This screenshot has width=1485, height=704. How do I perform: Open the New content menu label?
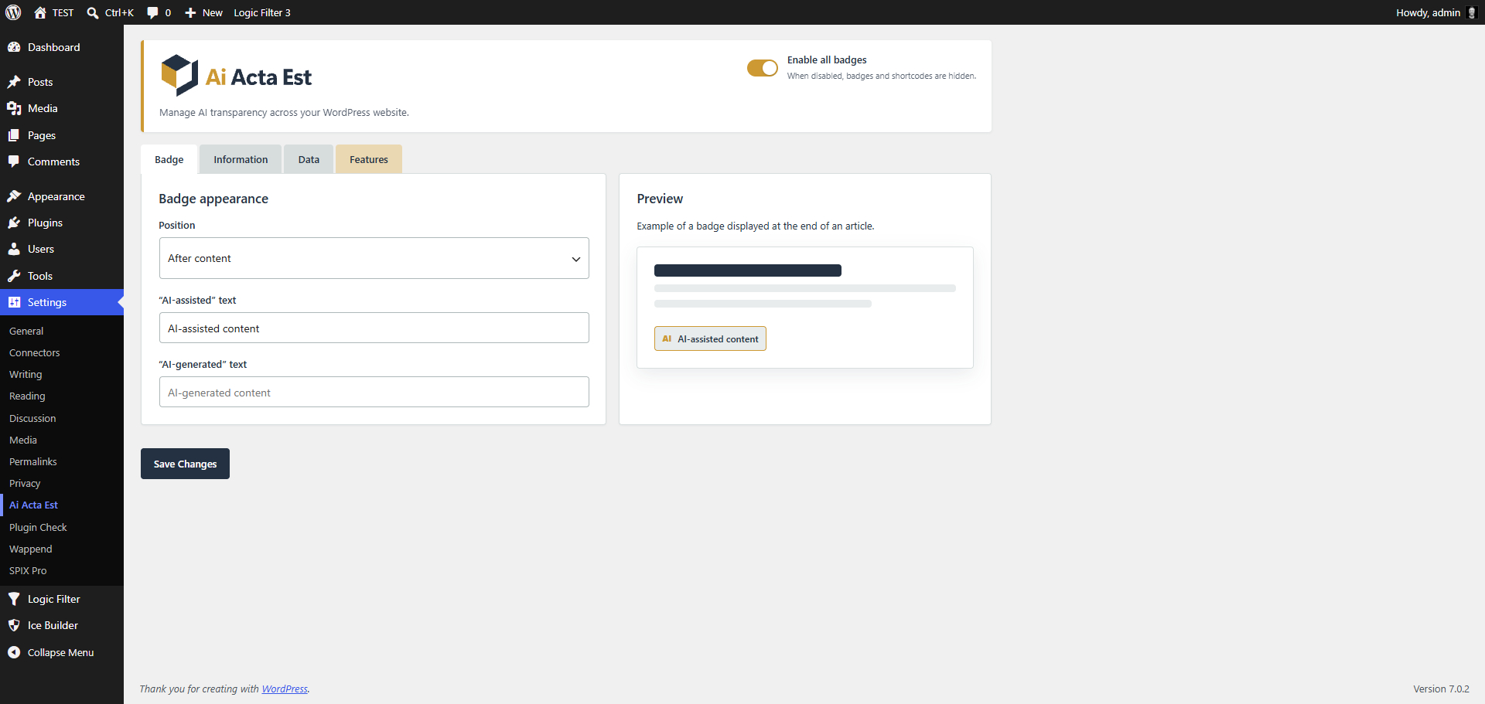[213, 12]
